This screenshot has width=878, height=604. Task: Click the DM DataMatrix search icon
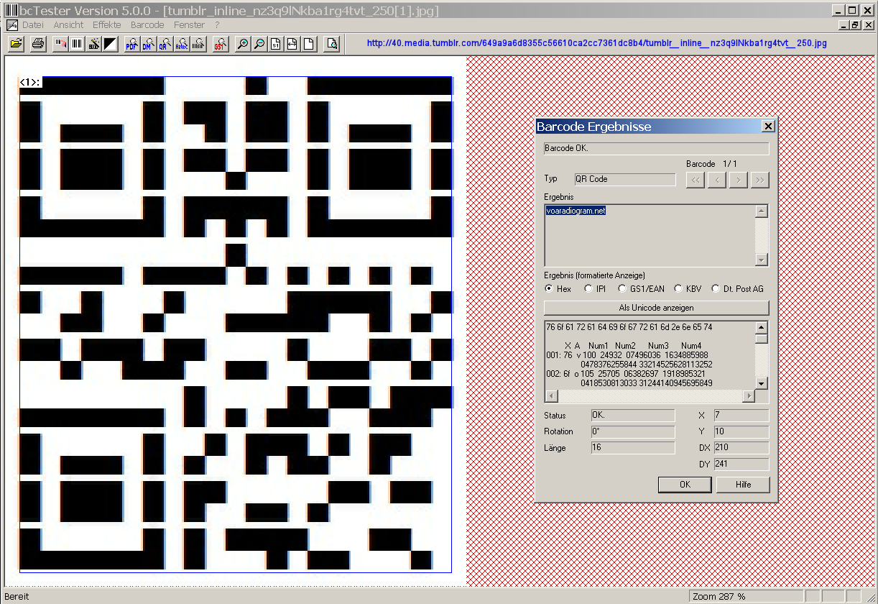pyautogui.click(x=148, y=44)
